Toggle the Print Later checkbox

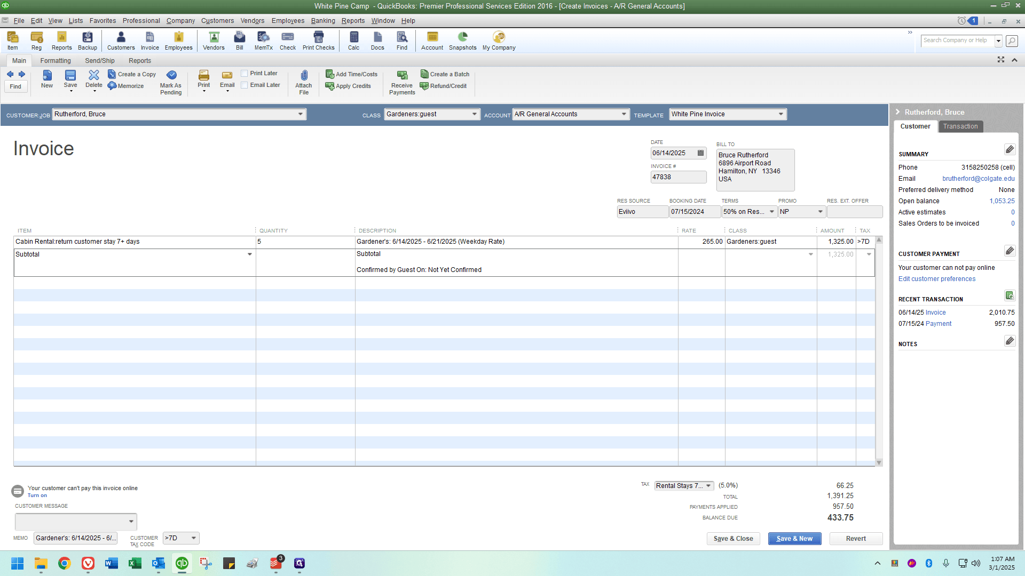[245, 74]
